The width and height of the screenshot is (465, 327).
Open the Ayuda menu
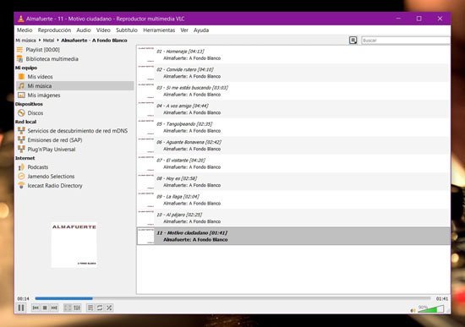201,30
